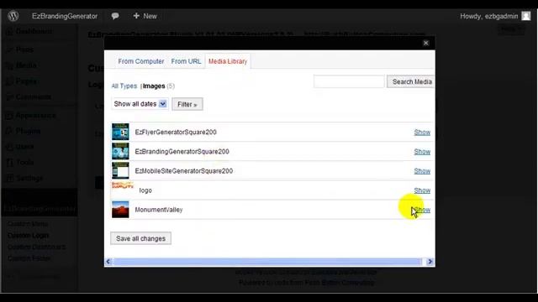Show details for EzMobileSiteGeneratorSquare200
Image resolution: width=538 pixels, height=302 pixels.
(422, 171)
